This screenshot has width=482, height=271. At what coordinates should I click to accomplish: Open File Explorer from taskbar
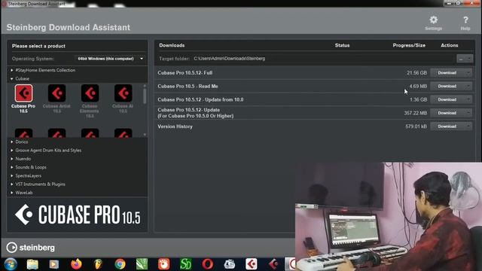click(x=32, y=264)
